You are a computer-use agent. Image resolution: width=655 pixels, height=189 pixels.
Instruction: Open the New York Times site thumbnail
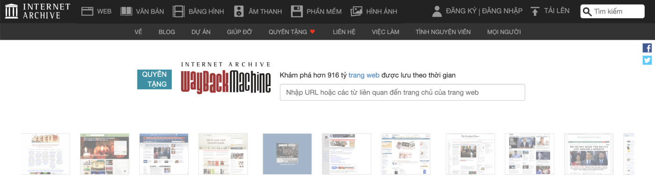(470, 154)
